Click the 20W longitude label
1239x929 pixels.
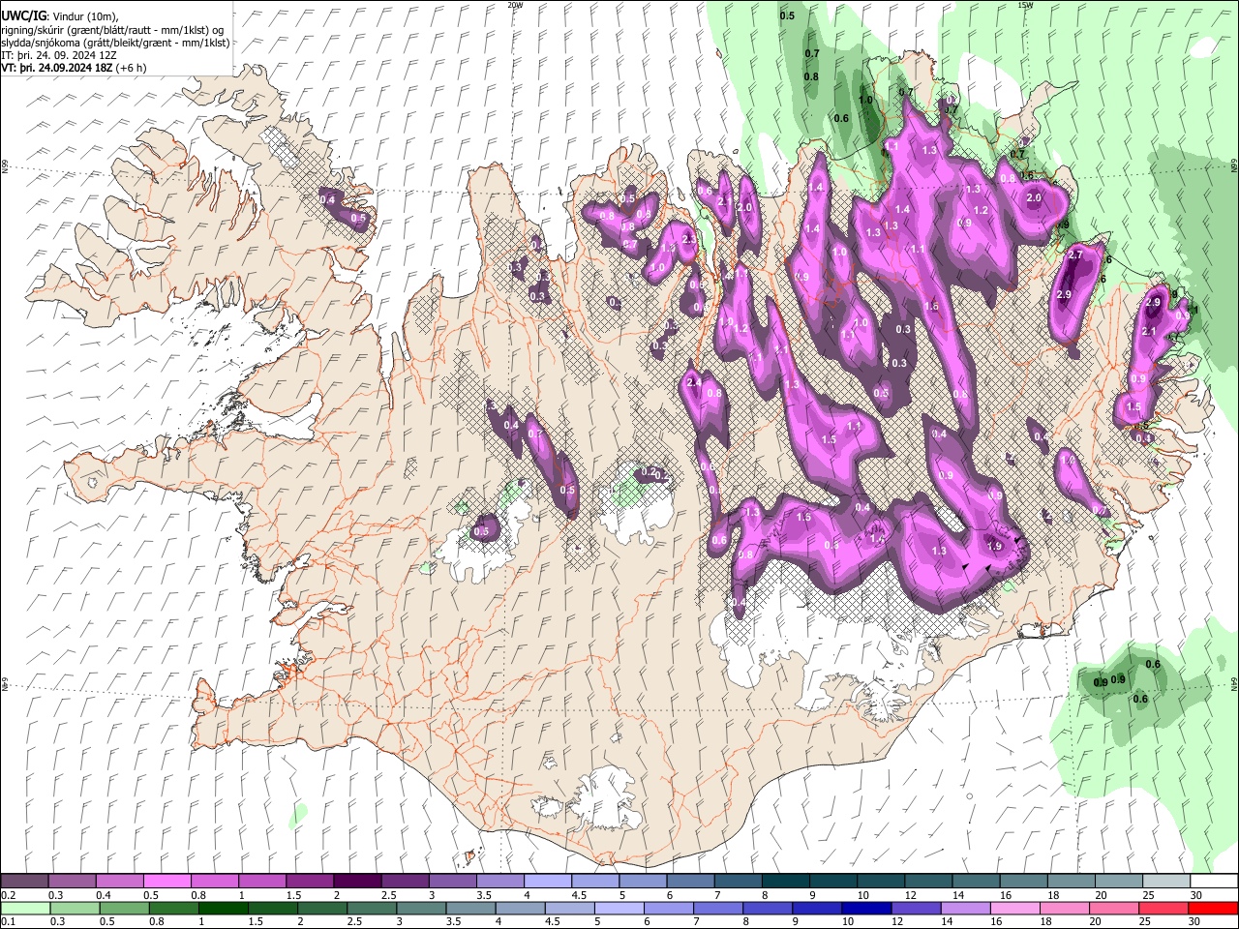[515, 5]
